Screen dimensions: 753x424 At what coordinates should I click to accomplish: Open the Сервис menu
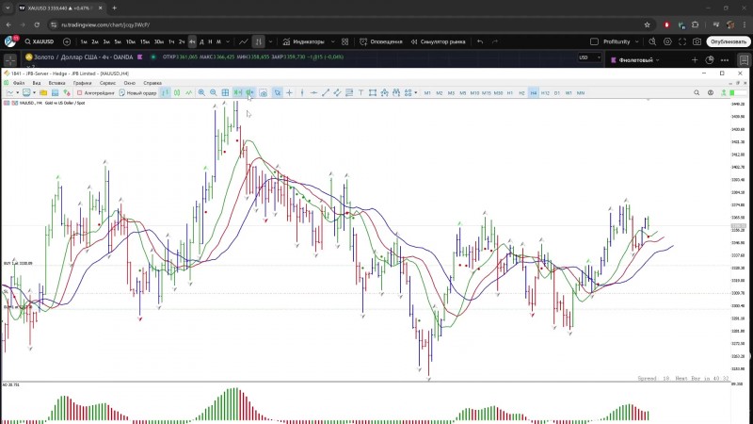pyautogui.click(x=107, y=83)
